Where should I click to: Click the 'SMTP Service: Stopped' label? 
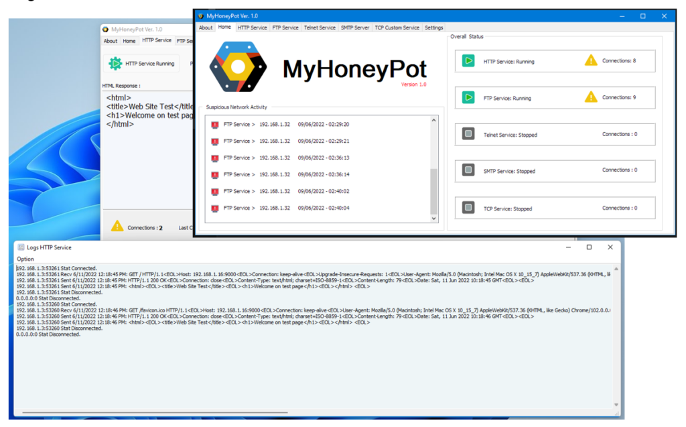(x=509, y=171)
